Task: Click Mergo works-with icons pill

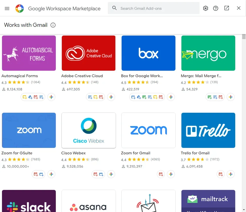Action: pyautogui.click(x=215, y=97)
